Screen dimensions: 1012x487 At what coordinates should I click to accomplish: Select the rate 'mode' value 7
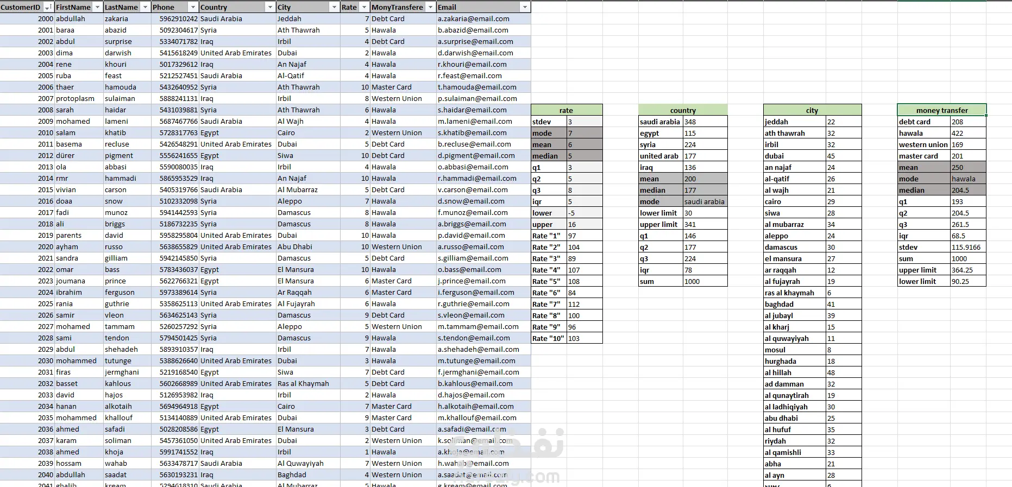584,133
